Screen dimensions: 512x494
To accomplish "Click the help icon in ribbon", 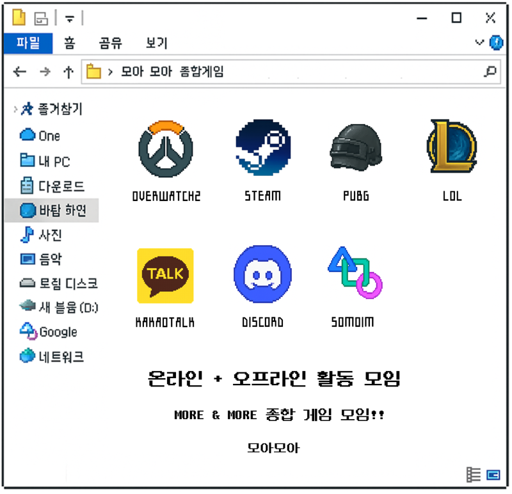I will tap(496, 43).
